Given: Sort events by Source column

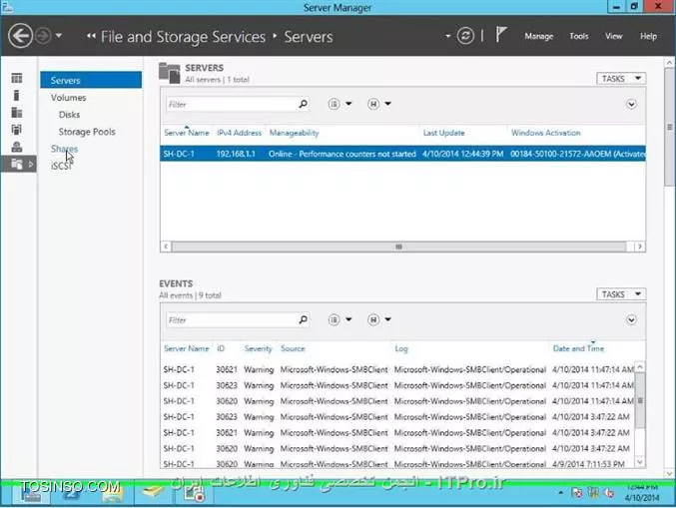Looking at the screenshot, I should (293, 348).
